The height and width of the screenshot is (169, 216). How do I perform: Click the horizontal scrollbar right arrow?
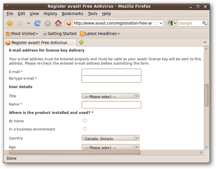coord(201,152)
